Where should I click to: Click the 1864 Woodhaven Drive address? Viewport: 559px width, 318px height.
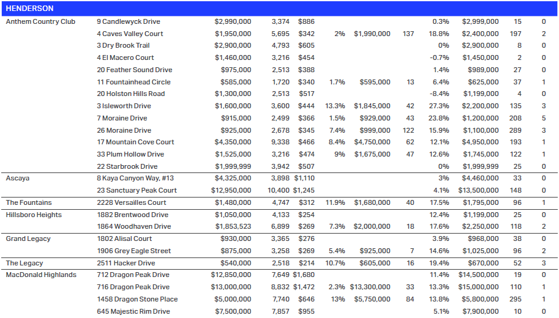click(x=133, y=226)
